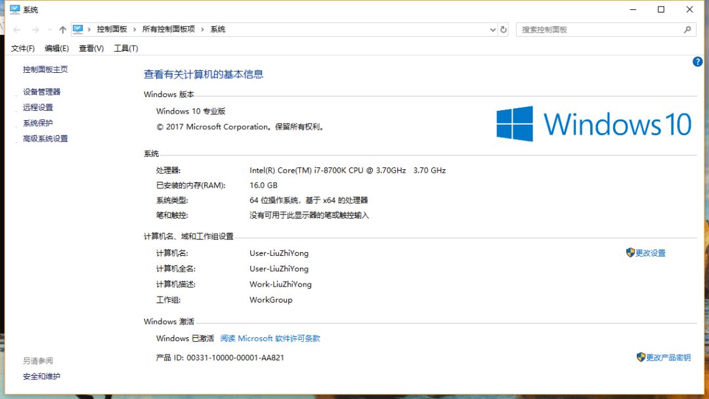Open 高级系统设置 link
Screen dimensions: 709x399
tap(45, 138)
